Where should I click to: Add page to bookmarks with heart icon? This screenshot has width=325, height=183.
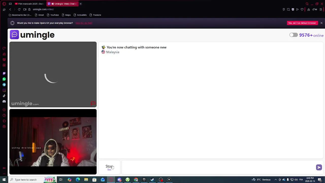pos(302,9)
